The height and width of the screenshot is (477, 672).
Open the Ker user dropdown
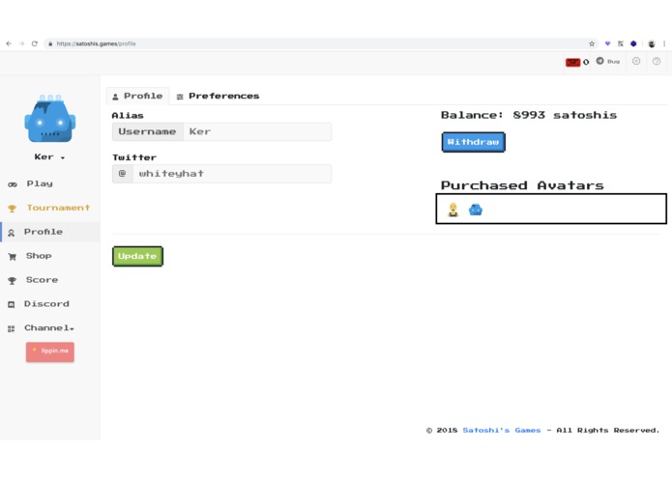point(49,157)
